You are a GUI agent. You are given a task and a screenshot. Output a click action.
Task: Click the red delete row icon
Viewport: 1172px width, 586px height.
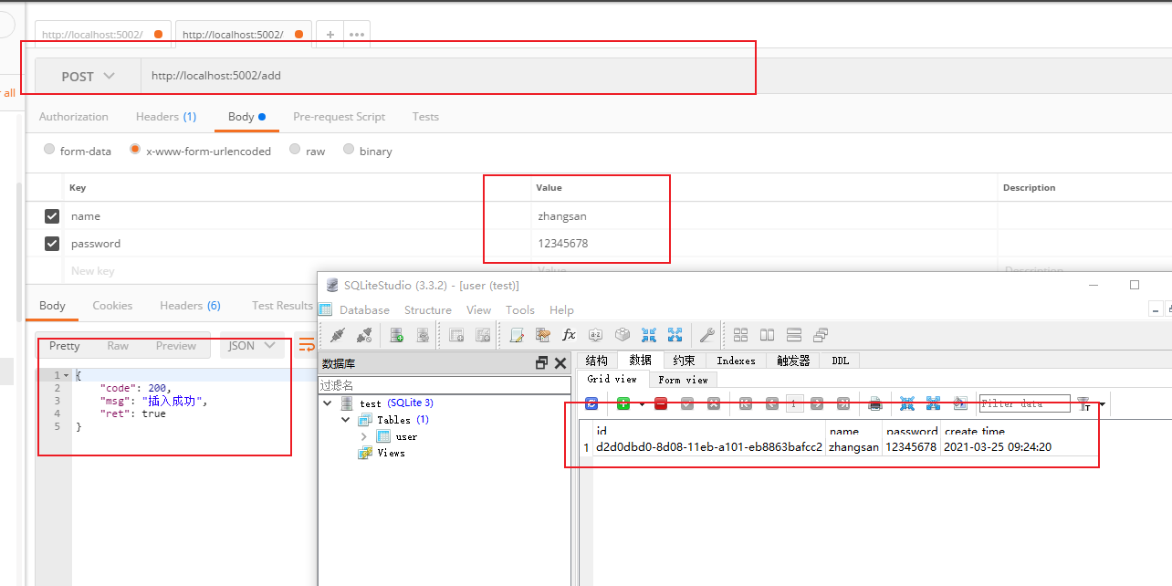(x=661, y=403)
